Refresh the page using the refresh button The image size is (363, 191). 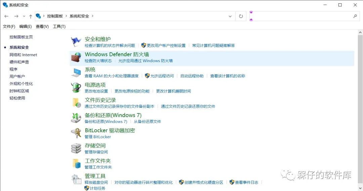[x=241, y=16]
